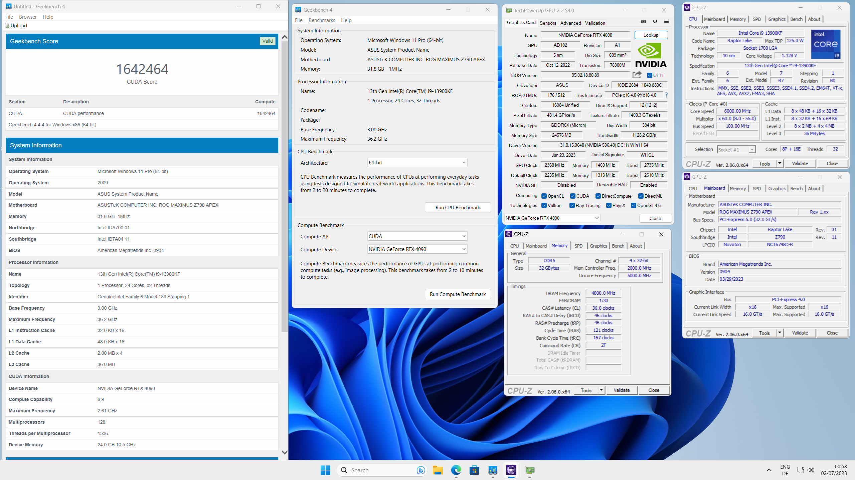Click the Untitled - Geekbench 4 title bar icon
Screen dimensions: 855x480
tap(9, 6)
